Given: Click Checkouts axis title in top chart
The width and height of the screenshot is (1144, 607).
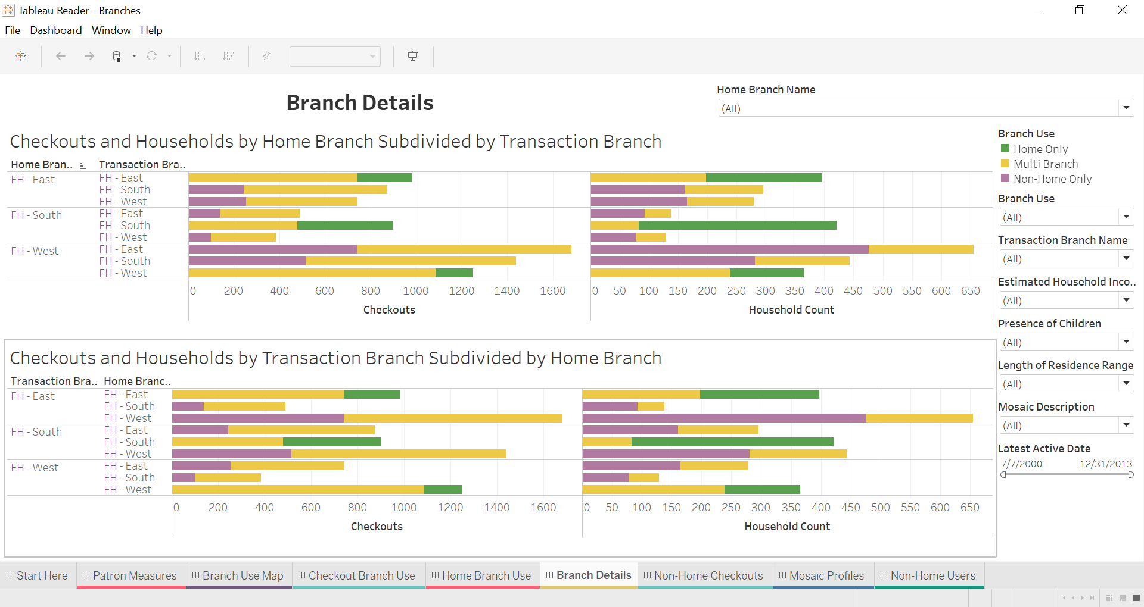Looking at the screenshot, I should pyautogui.click(x=389, y=310).
